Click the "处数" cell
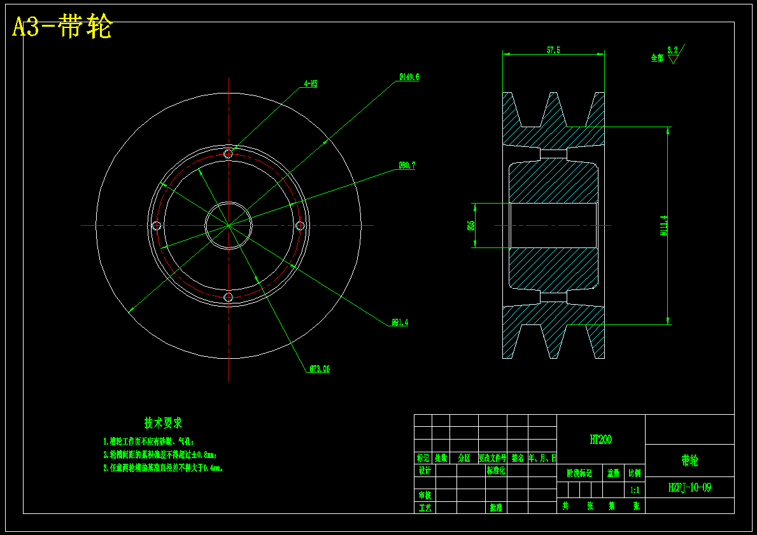The image size is (757, 535). tap(441, 458)
